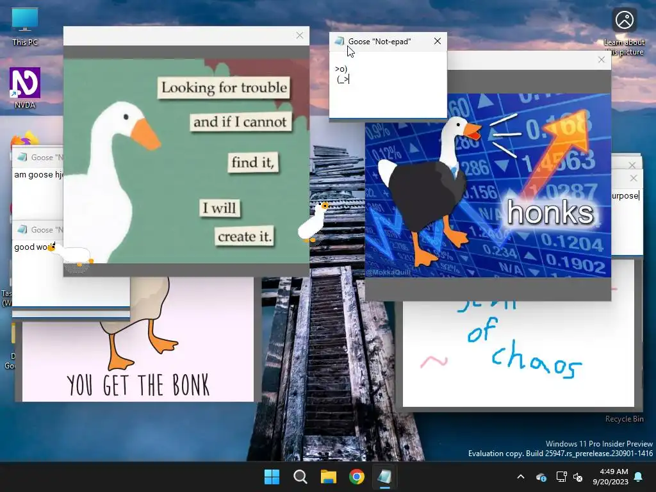The width and height of the screenshot is (656, 492).
Task: Click the icon of the "am goose" notepad window
Action: click(x=22, y=158)
